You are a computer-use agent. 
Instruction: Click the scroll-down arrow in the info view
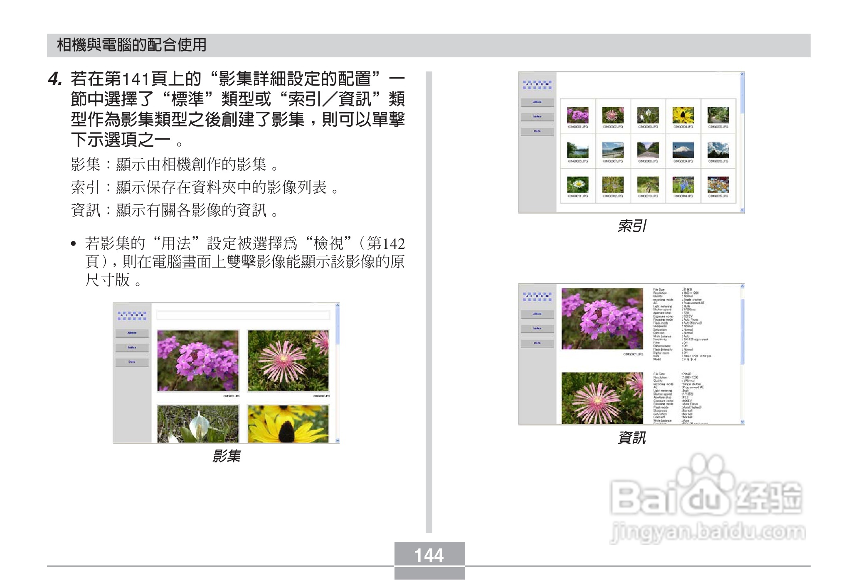coord(742,422)
